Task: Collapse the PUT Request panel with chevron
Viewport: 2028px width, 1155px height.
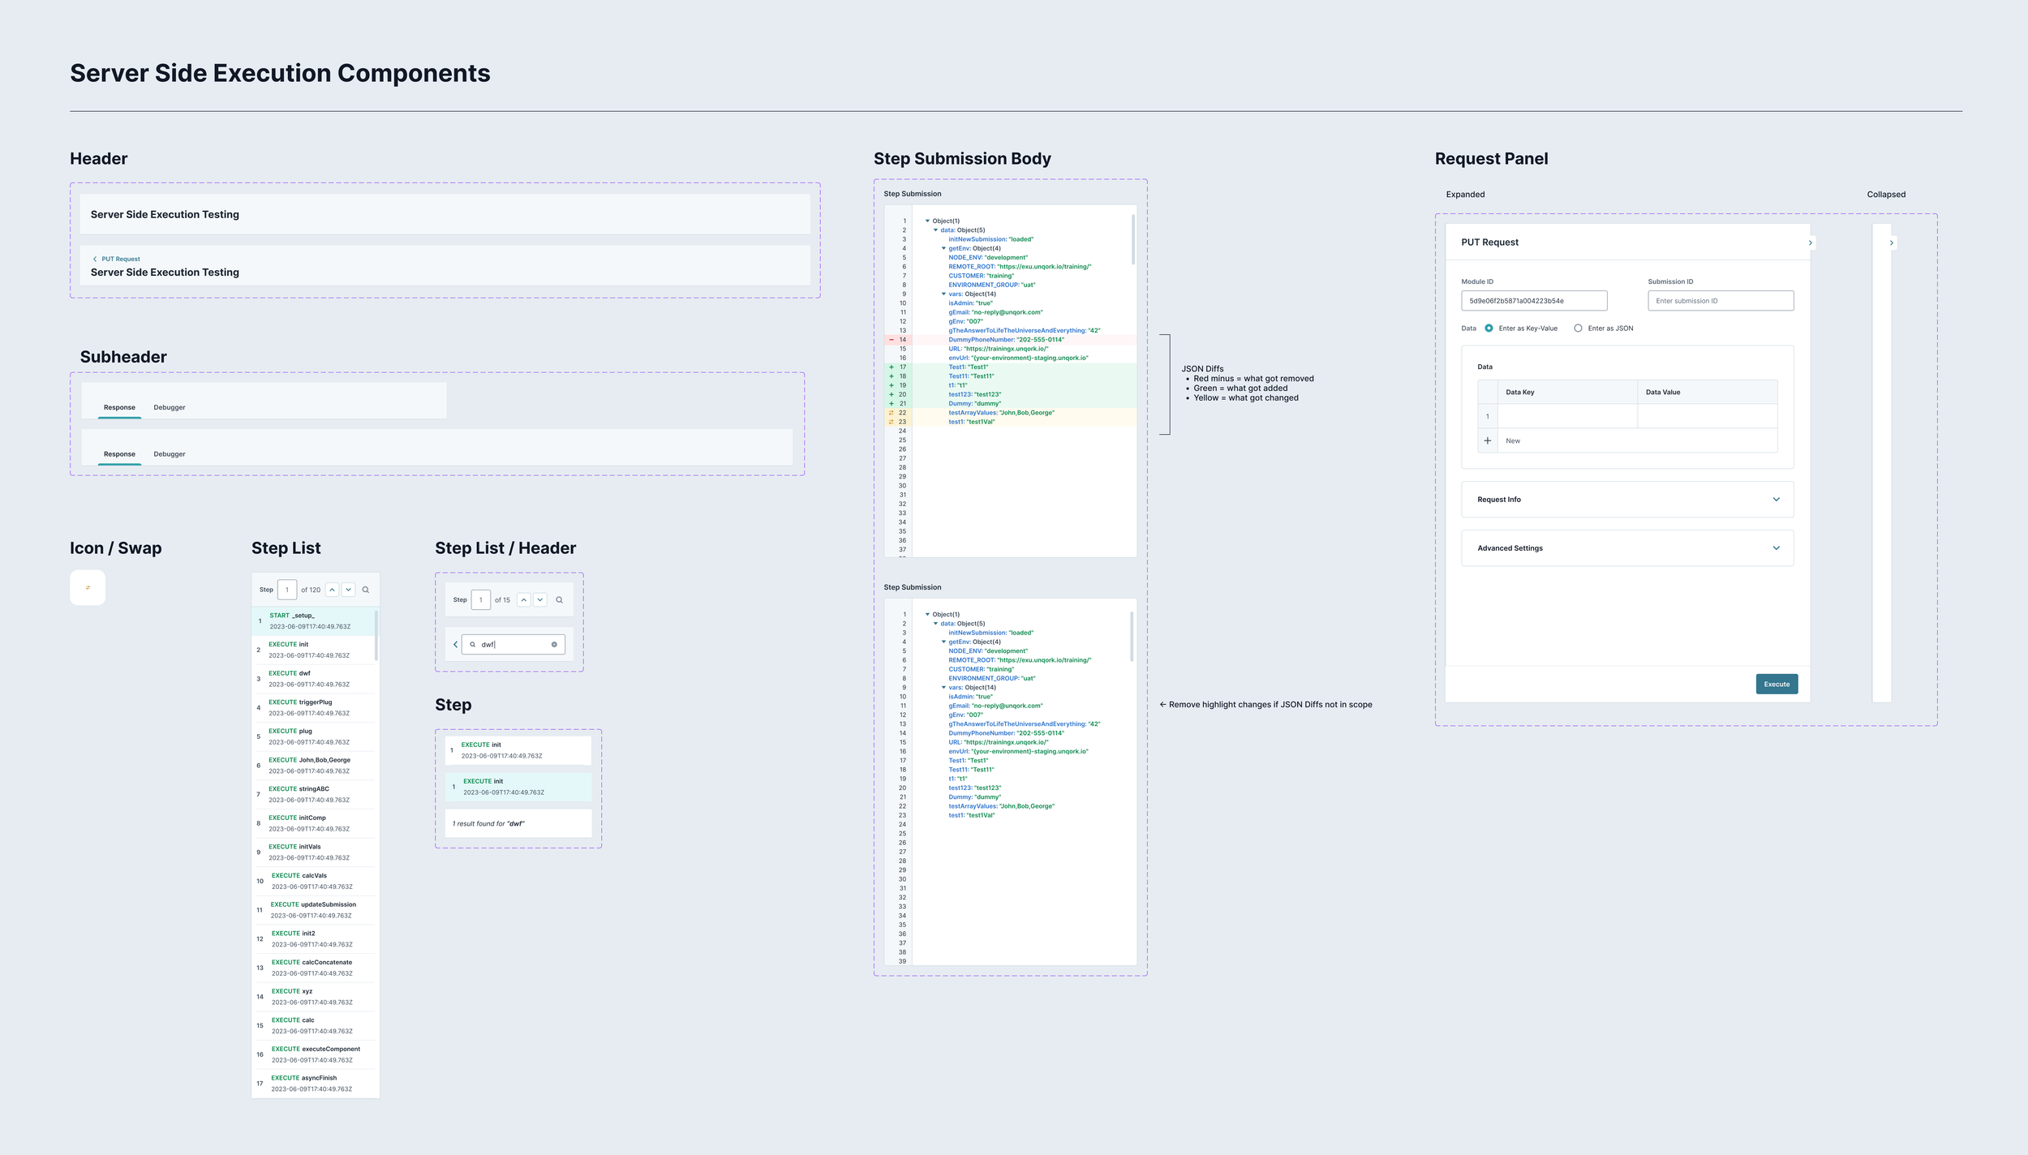Action: tap(1810, 243)
